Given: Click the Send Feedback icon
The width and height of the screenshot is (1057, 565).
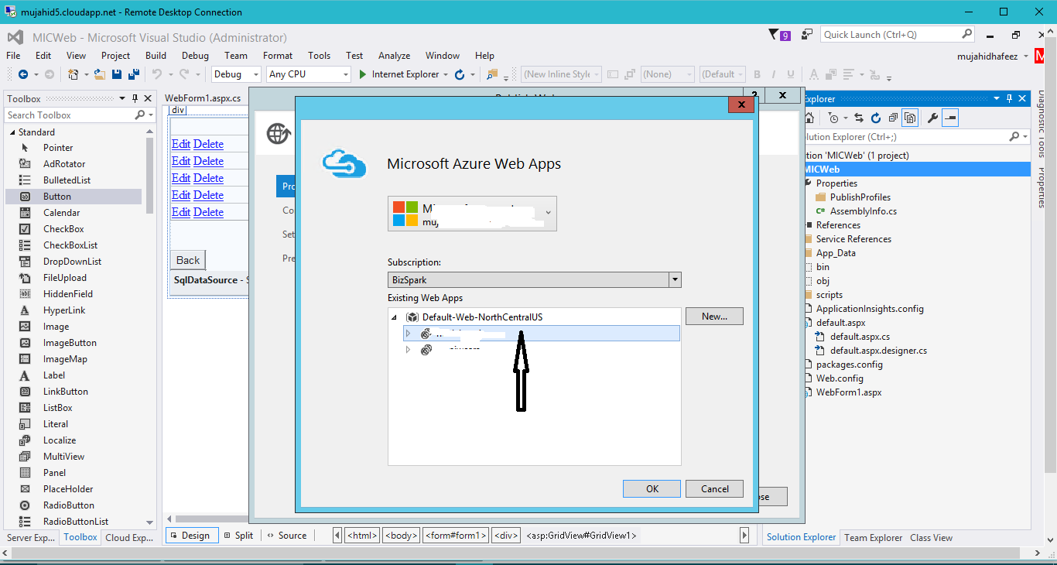Looking at the screenshot, I should [807, 35].
